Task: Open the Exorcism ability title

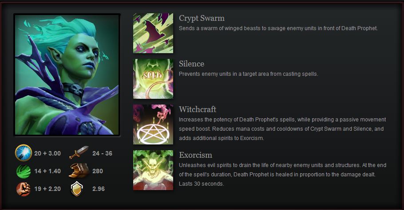Action: tap(195, 155)
